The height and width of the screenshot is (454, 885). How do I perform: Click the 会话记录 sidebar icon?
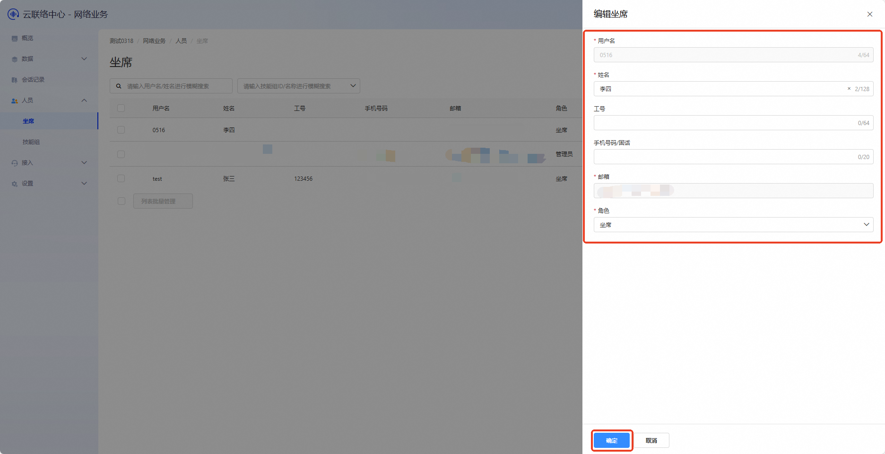(x=15, y=80)
